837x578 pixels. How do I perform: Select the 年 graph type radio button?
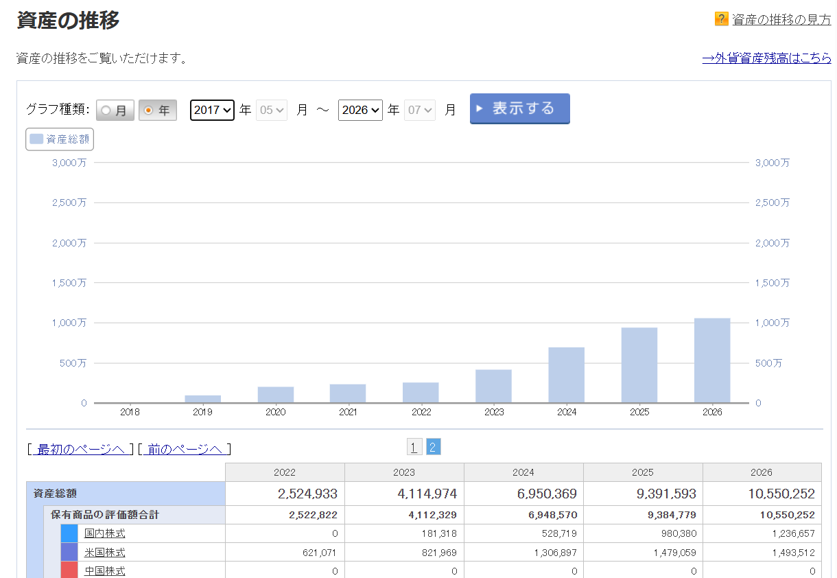[158, 110]
